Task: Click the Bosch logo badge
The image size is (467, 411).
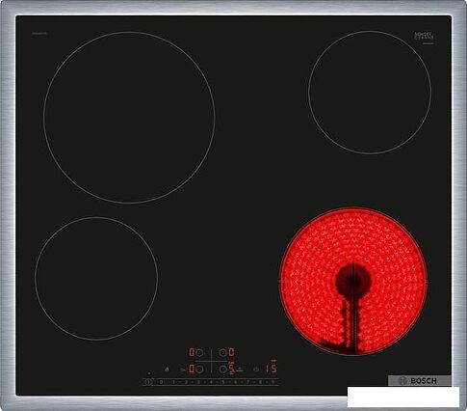Action: (x=419, y=381)
